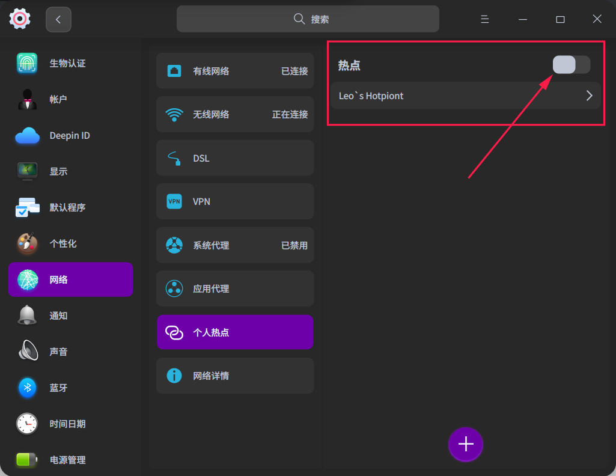Select 显示 in the sidebar

[58, 171]
